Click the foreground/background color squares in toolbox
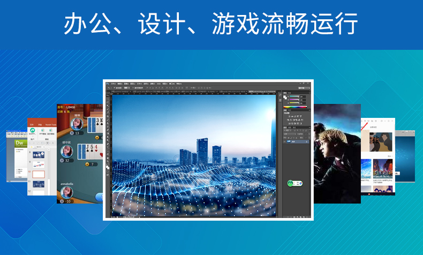423x255 pixels. 108,167
